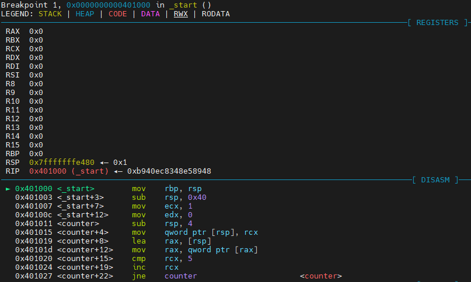The width and height of the screenshot is (471, 282).
Task: Click the DISASM section header
Action: pyautogui.click(x=435, y=179)
